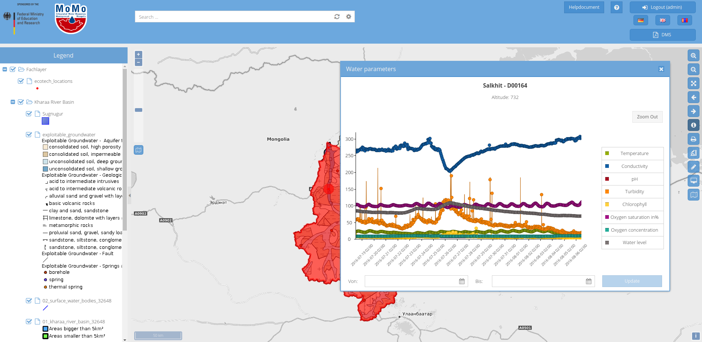Go back to previous map view
Viewport: 702px width, 342px height.
click(x=693, y=98)
